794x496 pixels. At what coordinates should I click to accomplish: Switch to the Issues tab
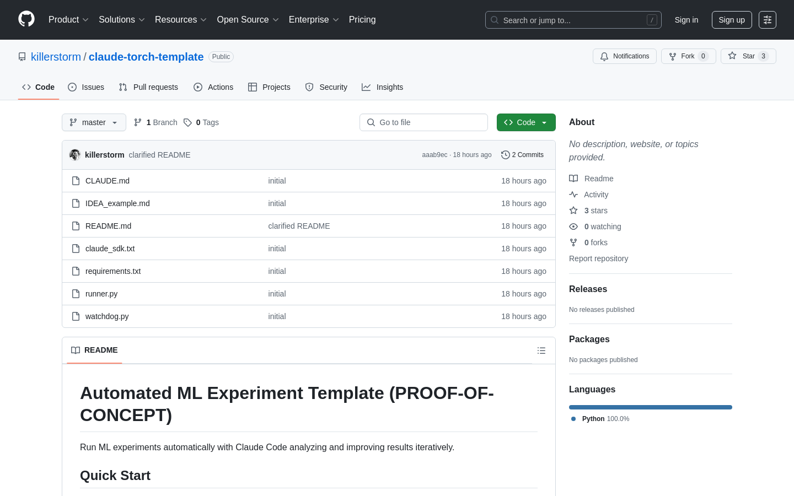pyautogui.click(x=86, y=87)
